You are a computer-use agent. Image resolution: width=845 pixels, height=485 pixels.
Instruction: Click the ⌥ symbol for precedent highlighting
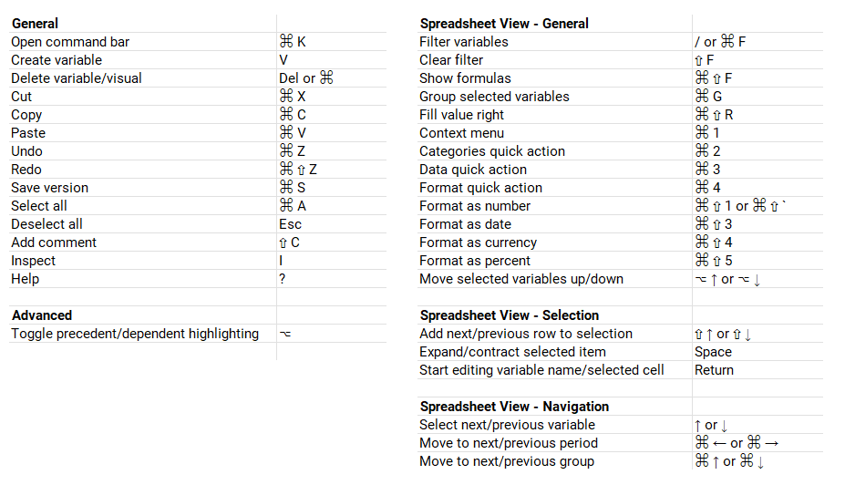click(x=285, y=334)
